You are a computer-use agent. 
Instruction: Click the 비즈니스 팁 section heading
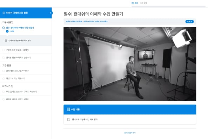(8, 86)
